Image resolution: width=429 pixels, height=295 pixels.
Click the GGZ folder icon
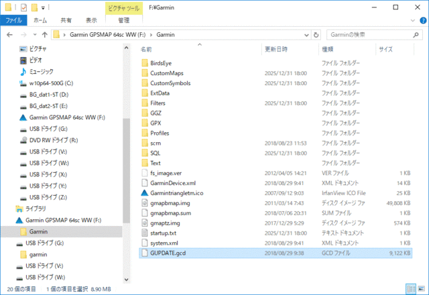tap(145, 113)
